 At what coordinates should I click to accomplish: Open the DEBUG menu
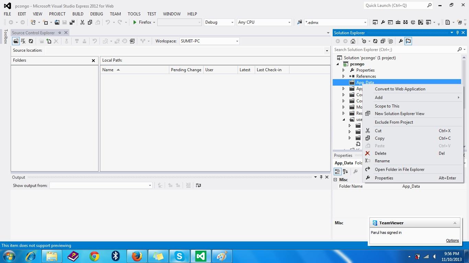click(x=96, y=14)
